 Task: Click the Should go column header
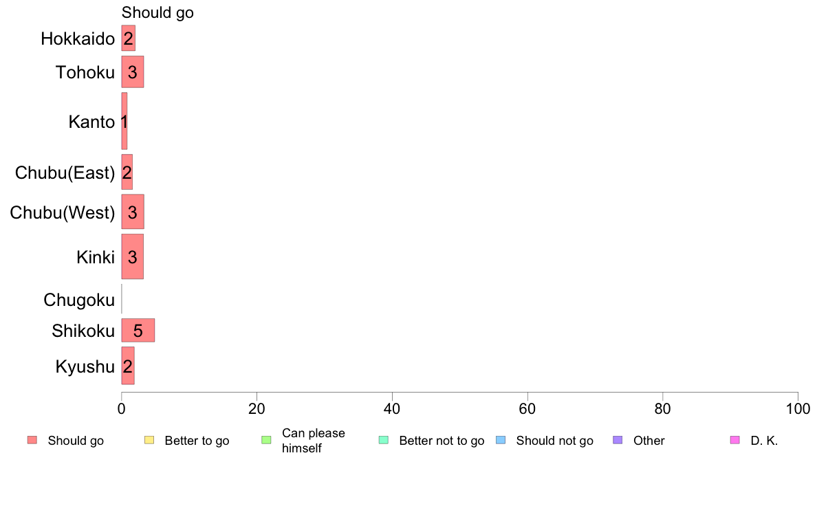click(x=158, y=12)
